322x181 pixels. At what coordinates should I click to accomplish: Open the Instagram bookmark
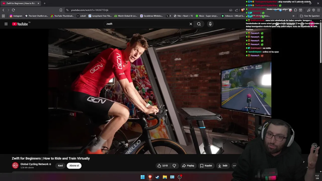[16, 16]
